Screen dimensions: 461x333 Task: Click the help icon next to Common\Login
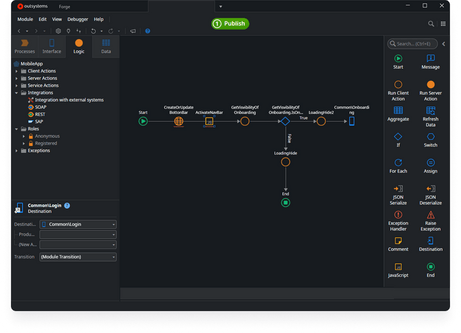click(x=67, y=205)
